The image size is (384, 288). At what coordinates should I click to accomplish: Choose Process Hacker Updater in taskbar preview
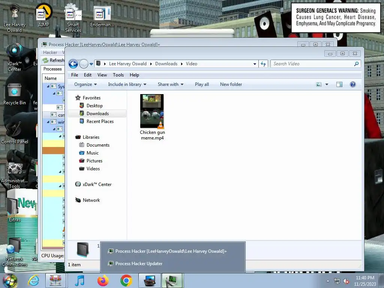[172, 264]
